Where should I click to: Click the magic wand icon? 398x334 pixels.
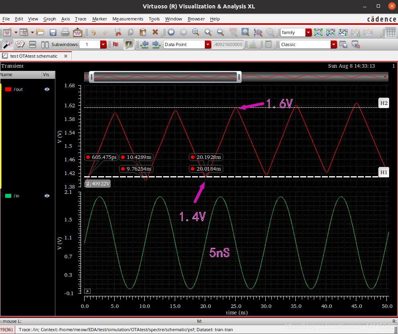pos(7,44)
